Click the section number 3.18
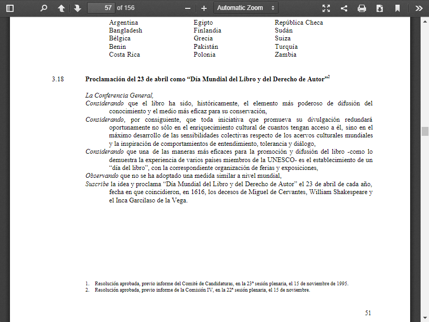Viewport: 429px width, 322px height. 58,79
